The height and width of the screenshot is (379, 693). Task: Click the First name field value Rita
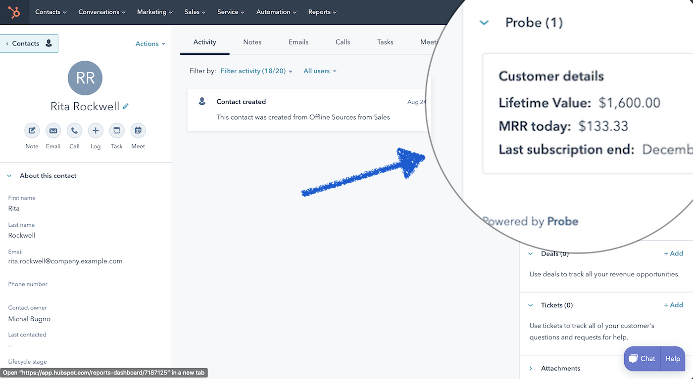pos(14,209)
